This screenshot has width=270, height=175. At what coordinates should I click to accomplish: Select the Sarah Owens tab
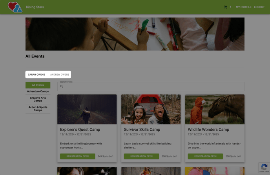pos(36,74)
